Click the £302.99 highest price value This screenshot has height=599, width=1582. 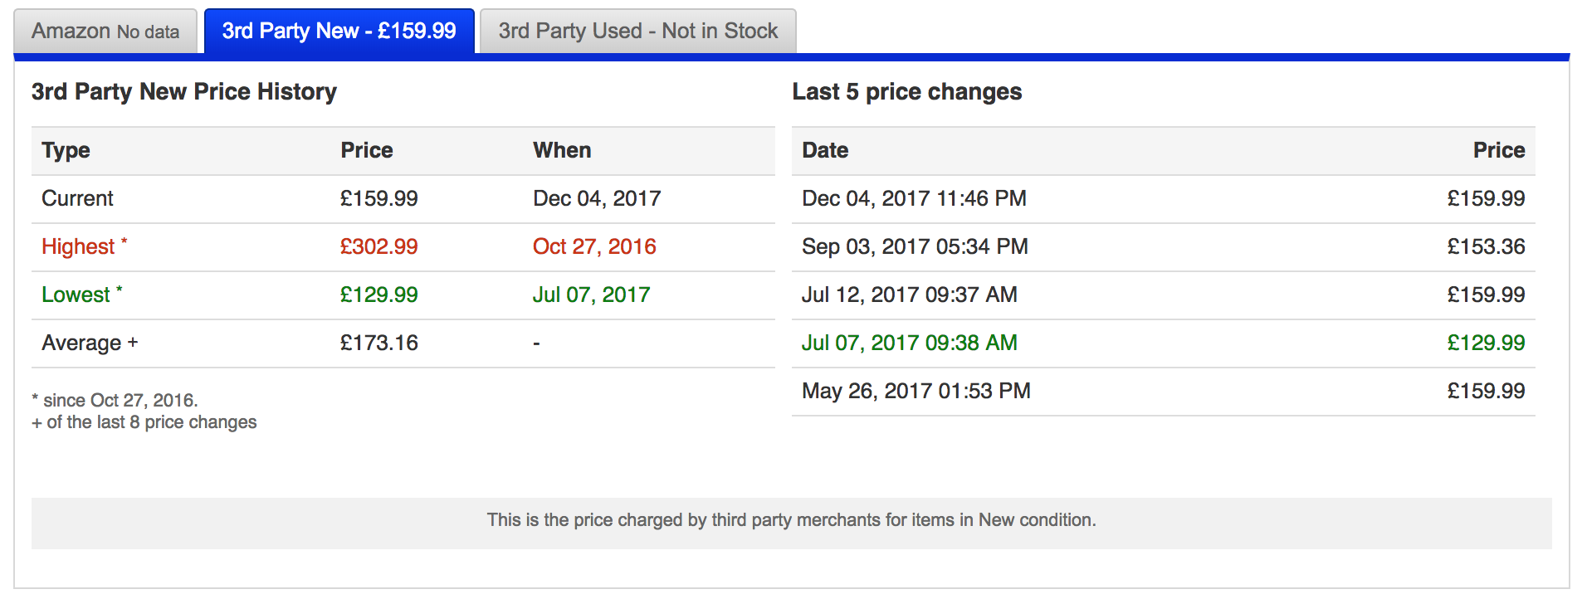click(379, 246)
